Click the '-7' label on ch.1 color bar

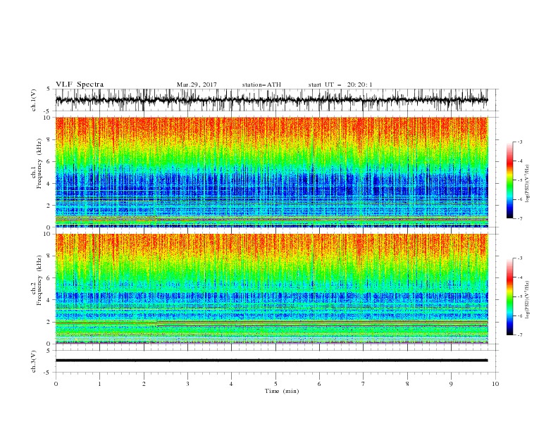519,218
